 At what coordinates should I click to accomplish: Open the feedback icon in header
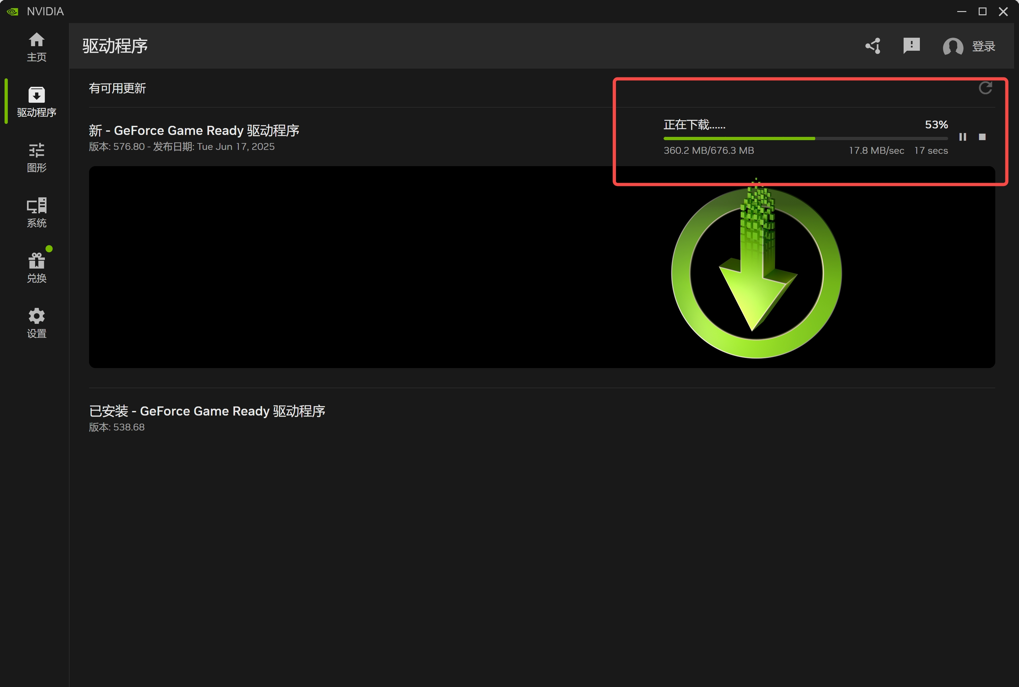pyautogui.click(x=911, y=46)
